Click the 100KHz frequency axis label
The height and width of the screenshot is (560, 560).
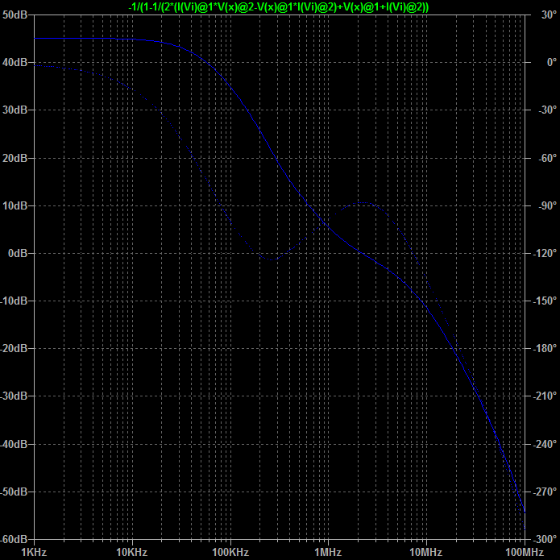click(230, 552)
